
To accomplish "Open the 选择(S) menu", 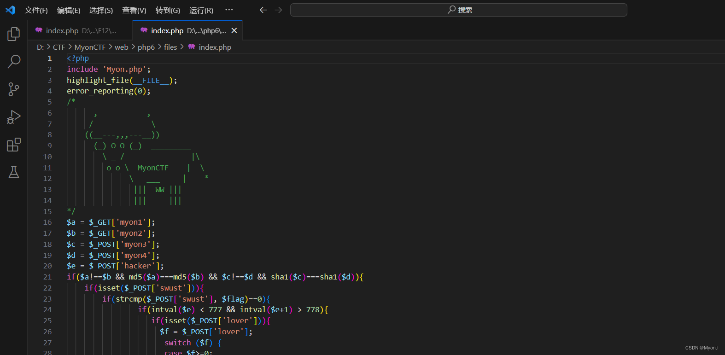I will click(x=101, y=10).
